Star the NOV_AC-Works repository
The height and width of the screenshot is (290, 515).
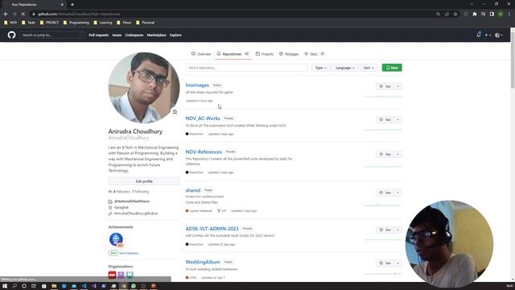coord(385,120)
